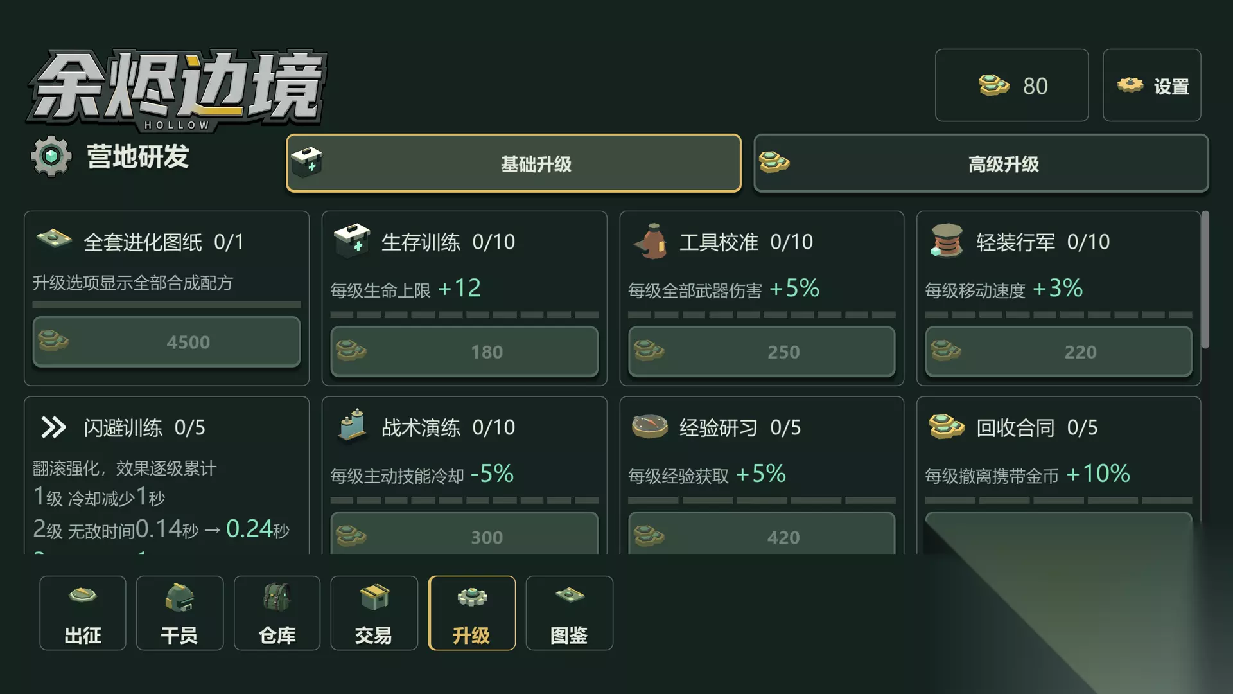Click the 生存训练 medkit icon
This screenshot has width=1233, height=694.
[x=352, y=241]
